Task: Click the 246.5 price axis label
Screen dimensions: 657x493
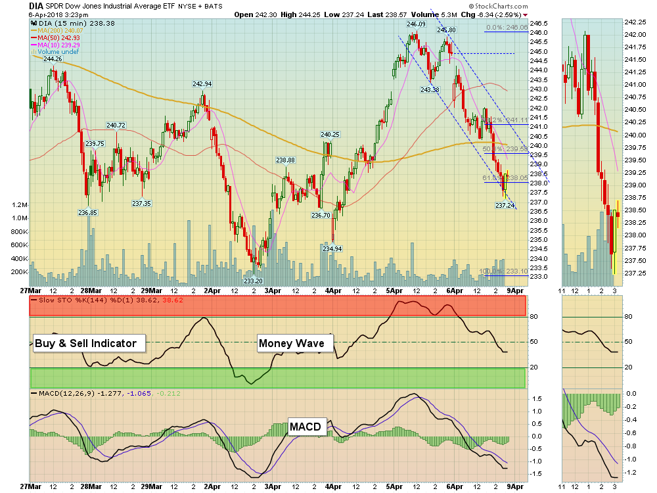Action: (539, 24)
